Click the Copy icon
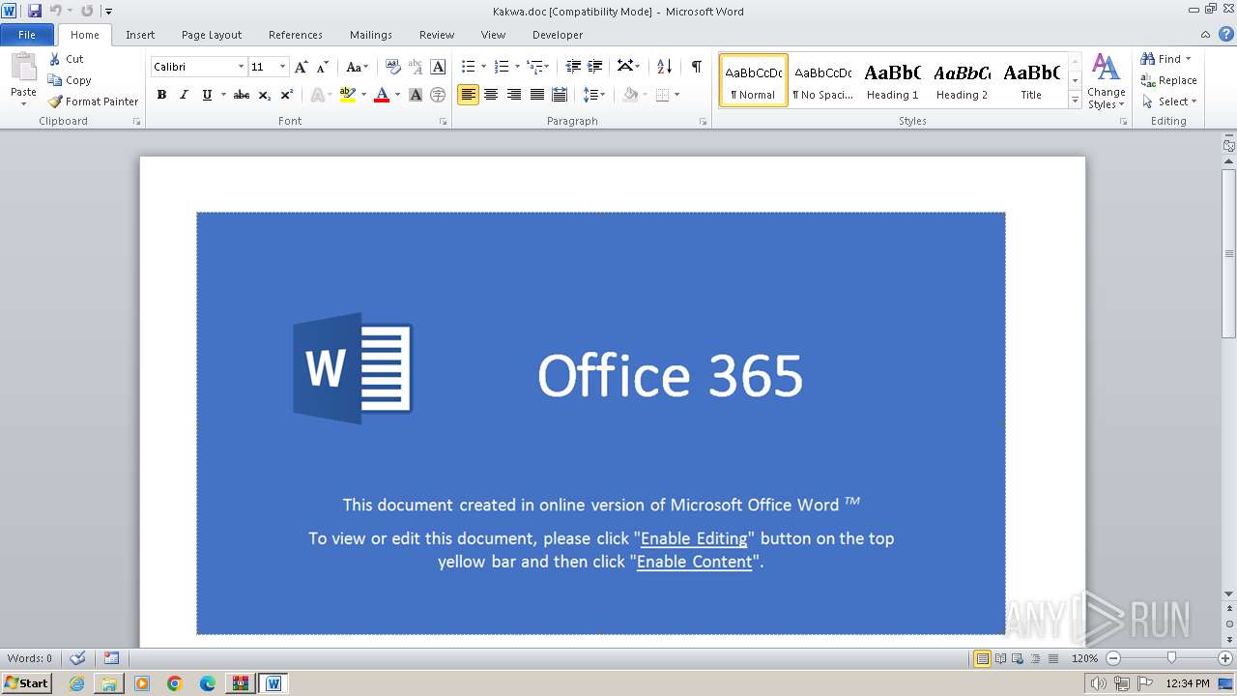The height and width of the screenshot is (696, 1237). pyautogui.click(x=55, y=80)
